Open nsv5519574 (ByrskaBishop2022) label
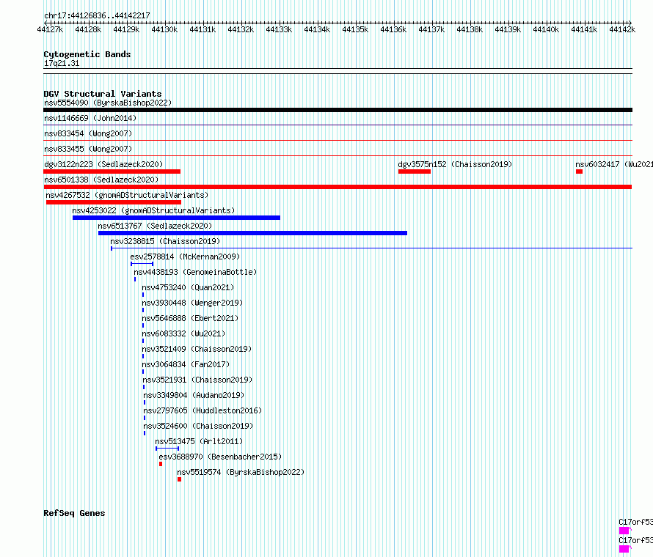Viewport: 653px width, 557px height. [x=241, y=472]
